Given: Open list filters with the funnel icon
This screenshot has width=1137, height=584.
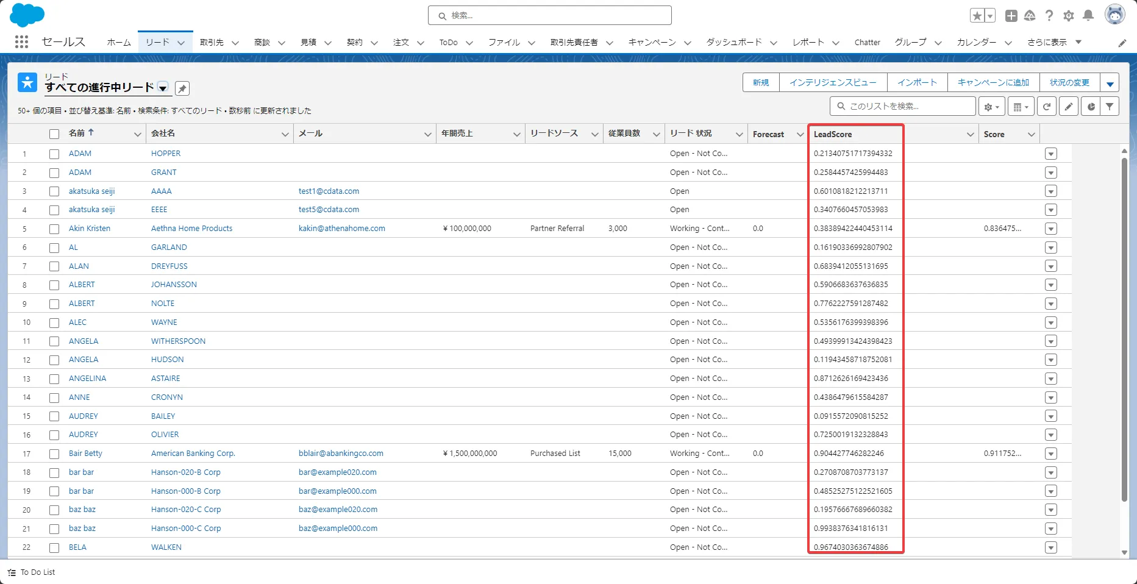Looking at the screenshot, I should (x=1110, y=106).
